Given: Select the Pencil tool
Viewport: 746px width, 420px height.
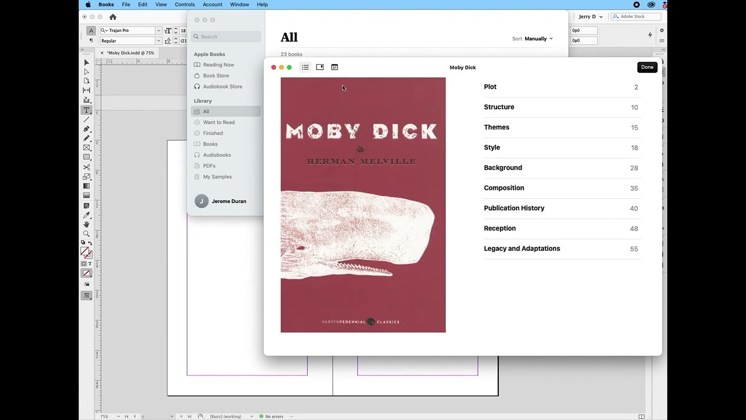Looking at the screenshot, I should [86, 138].
